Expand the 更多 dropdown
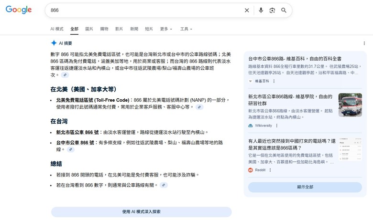 click(x=166, y=29)
